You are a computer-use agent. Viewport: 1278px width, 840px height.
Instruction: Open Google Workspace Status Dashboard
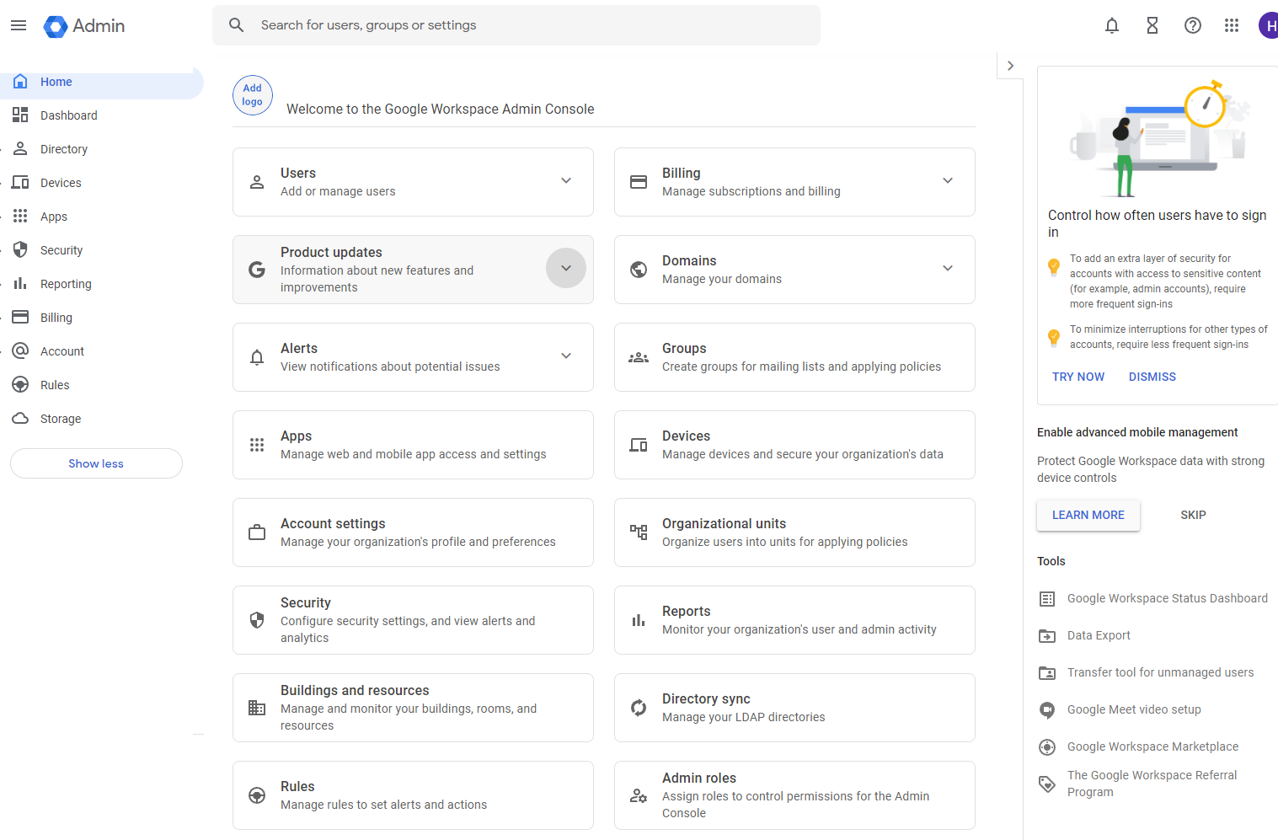[1167, 598]
